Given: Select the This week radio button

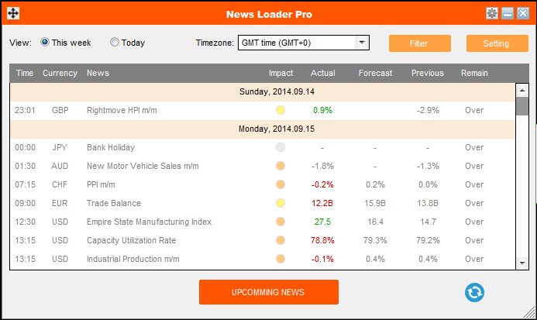Looking at the screenshot, I should 45,43.
